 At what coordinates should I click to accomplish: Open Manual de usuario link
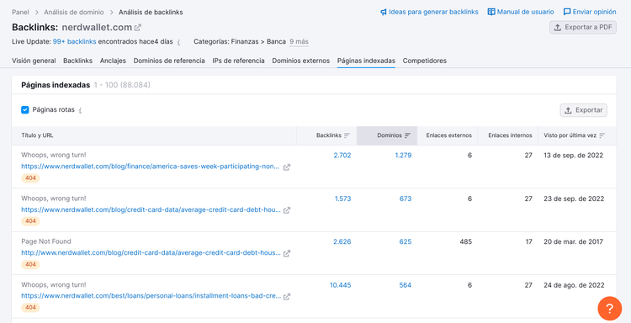tap(525, 12)
